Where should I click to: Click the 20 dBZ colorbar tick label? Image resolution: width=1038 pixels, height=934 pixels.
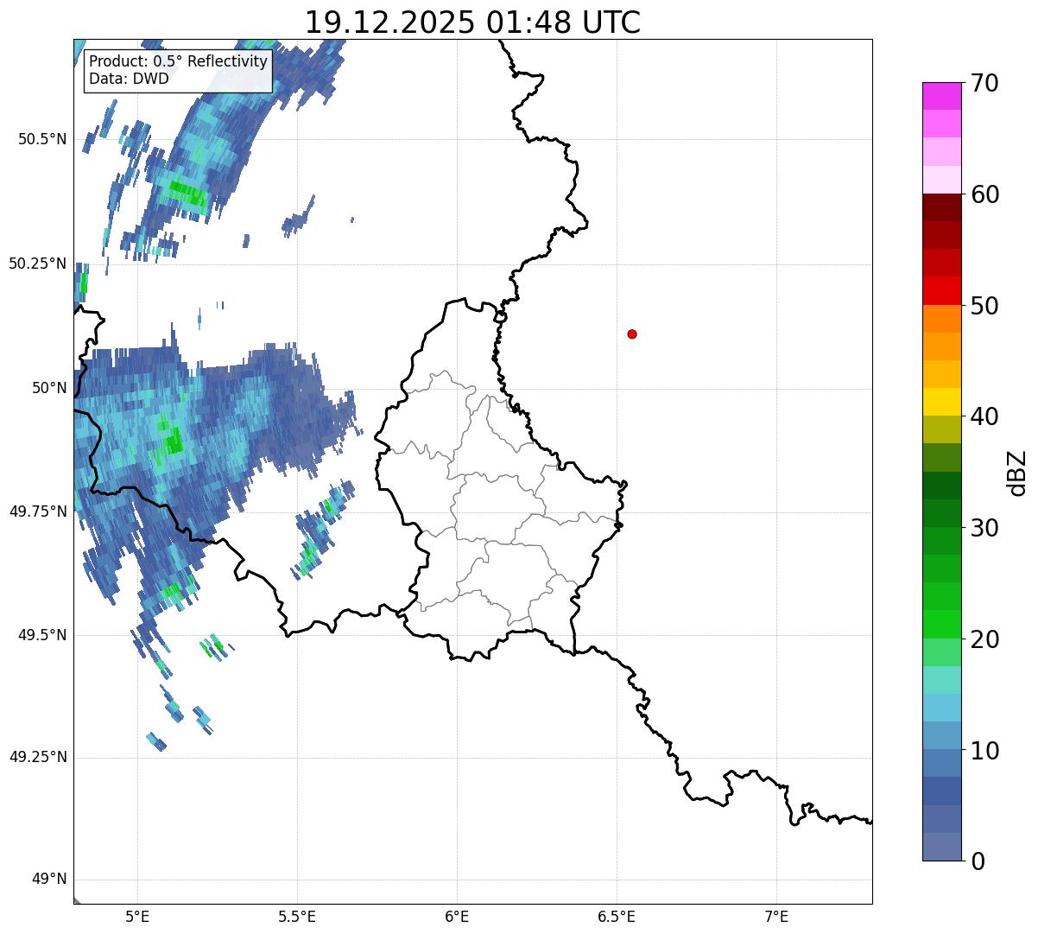(x=984, y=639)
